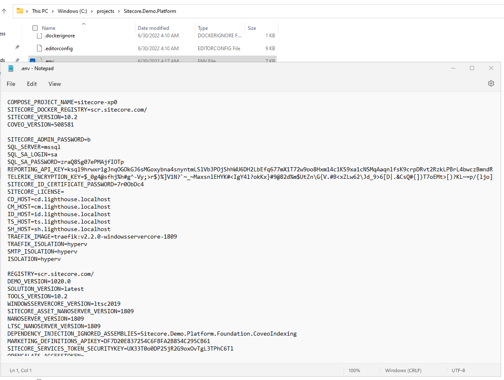The image size is (504, 380).
Task: Navigate to This PC breadcrumb
Action: pos(40,11)
